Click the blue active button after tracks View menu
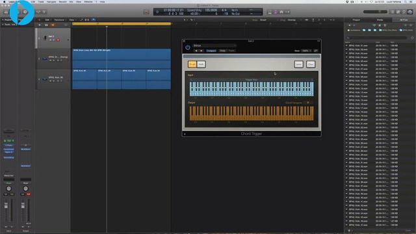This screenshot has width=416, height=234. point(94,19)
